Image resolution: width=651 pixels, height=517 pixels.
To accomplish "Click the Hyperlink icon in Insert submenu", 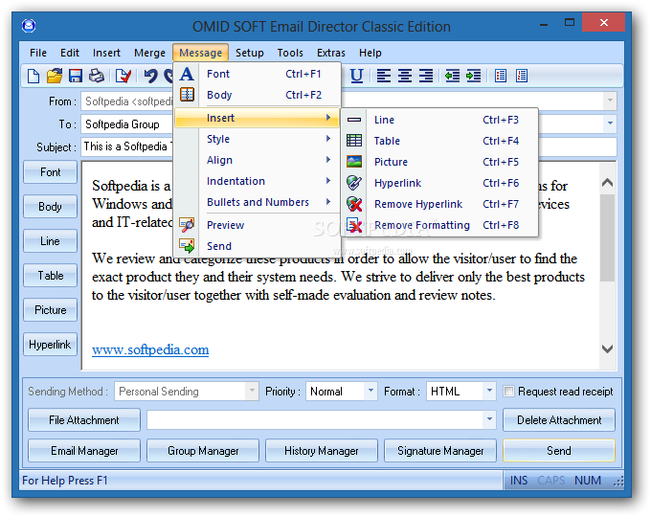I will click(x=354, y=183).
